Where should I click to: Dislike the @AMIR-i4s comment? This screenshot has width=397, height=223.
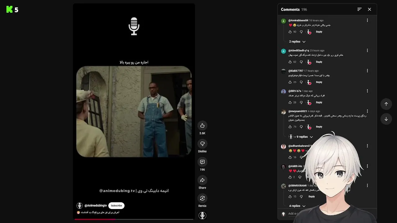coord(300,177)
